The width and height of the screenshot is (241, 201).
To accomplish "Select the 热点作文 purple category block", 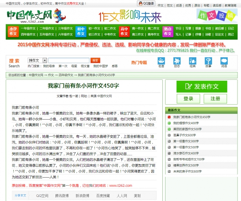I will 168,31.
